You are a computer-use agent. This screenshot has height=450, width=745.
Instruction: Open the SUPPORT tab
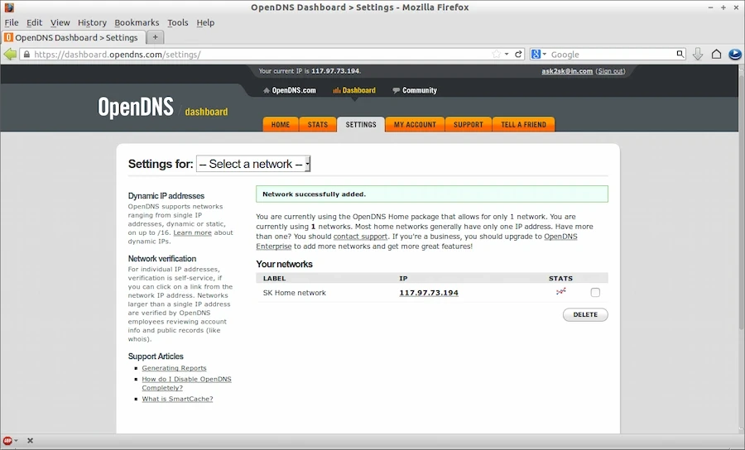468,124
